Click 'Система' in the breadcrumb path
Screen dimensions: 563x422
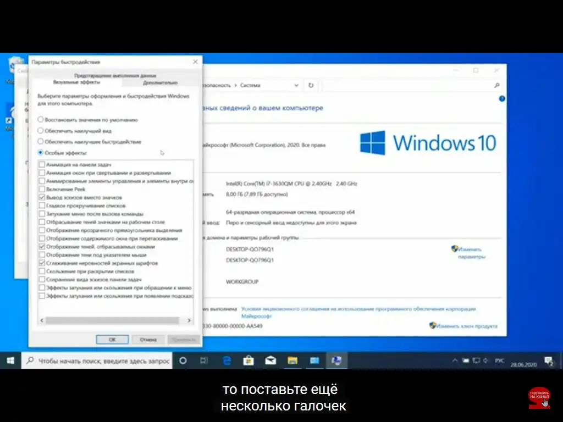click(250, 85)
